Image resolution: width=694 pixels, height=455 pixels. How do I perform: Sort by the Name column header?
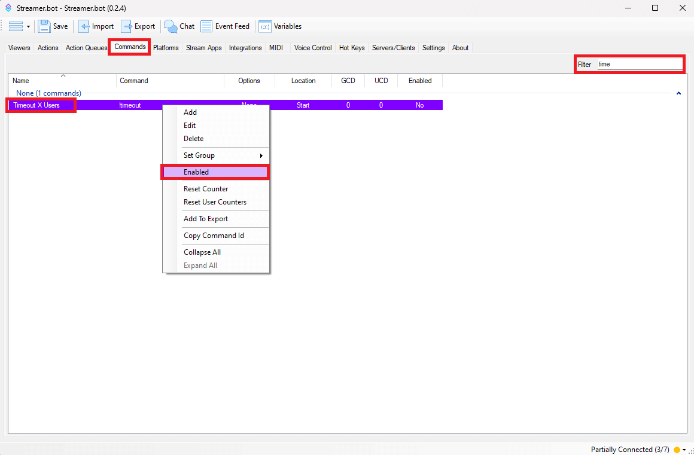point(21,81)
